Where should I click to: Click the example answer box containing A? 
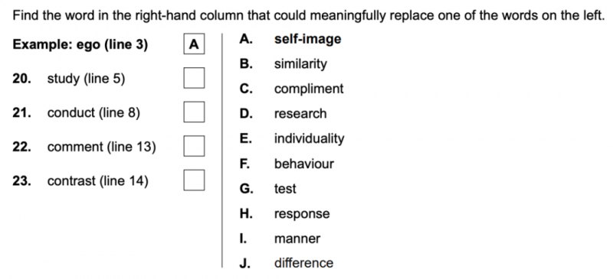tap(194, 44)
